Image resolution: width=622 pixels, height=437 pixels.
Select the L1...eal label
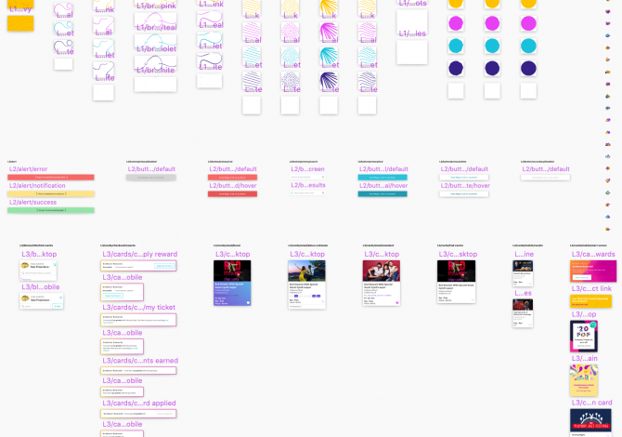pos(212,25)
